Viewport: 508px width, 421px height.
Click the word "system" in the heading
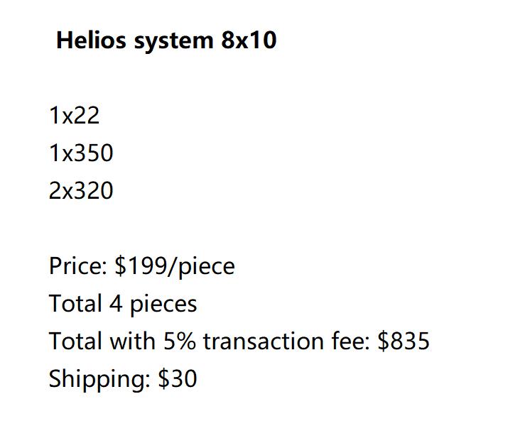coord(173,41)
